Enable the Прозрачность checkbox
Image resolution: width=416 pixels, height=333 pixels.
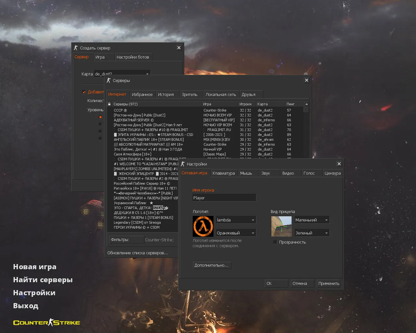click(x=275, y=242)
